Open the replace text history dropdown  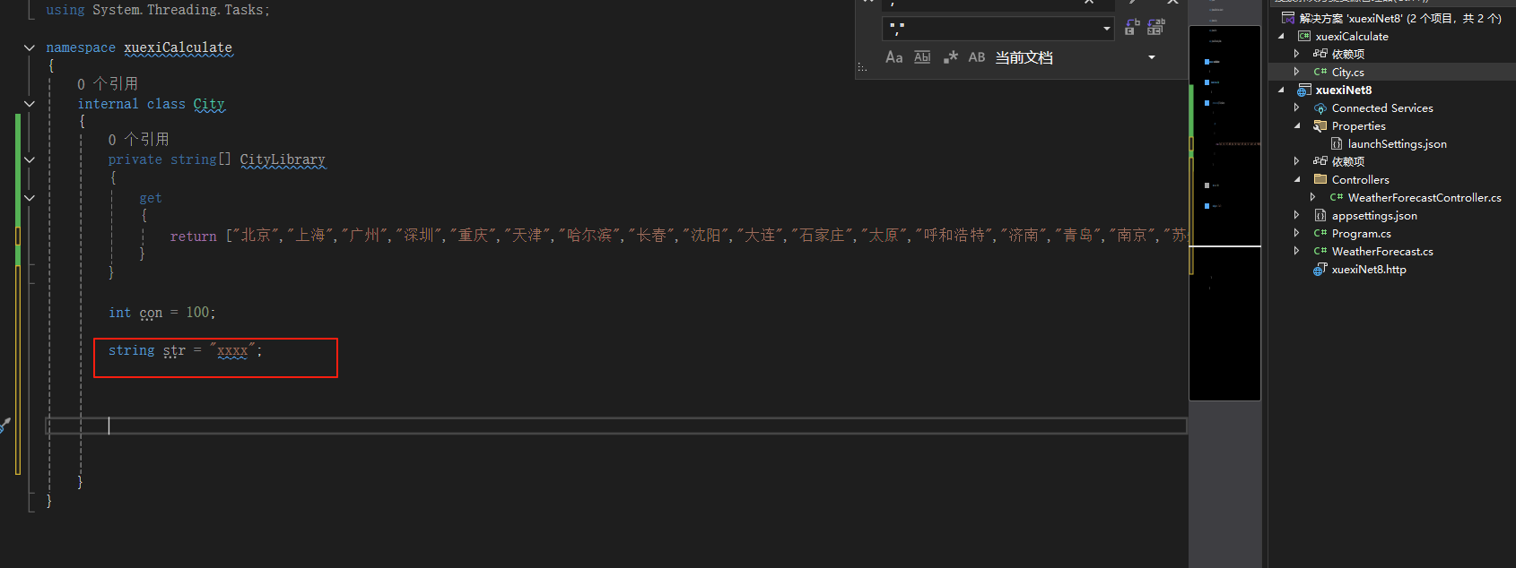click(x=1106, y=29)
